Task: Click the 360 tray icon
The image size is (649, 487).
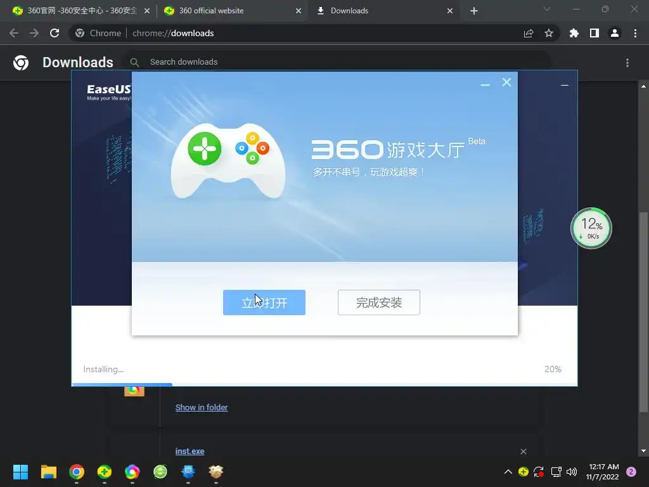Action: (x=523, y=472)
